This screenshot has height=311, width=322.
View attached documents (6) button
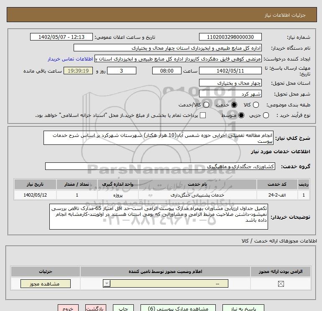178,308
